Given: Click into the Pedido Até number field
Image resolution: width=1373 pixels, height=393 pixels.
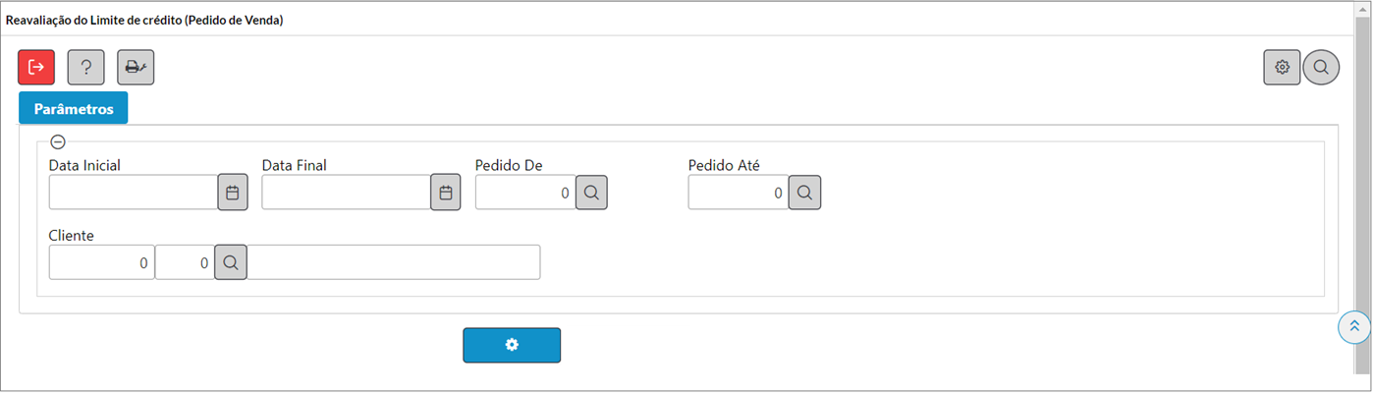Looking at the screenshot, I should [x=739, y=193].
